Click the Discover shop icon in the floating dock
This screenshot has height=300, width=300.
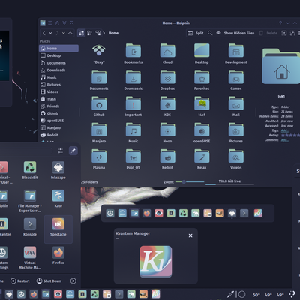pyautogui.click(x=122, y=213)
